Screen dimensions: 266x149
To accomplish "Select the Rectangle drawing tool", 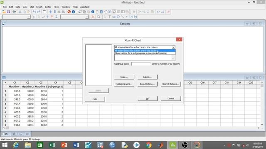I will point(114,17).
